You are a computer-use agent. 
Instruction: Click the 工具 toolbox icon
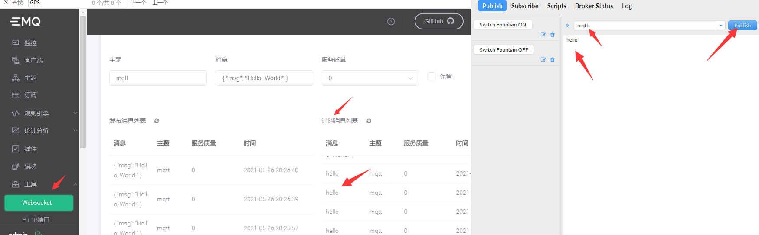[x=16, y=184]
